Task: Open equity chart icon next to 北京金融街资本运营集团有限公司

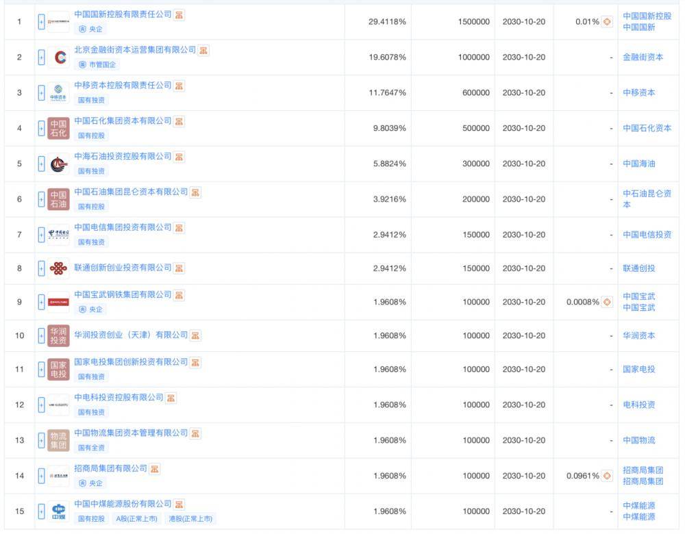Action: pos(203,50)
